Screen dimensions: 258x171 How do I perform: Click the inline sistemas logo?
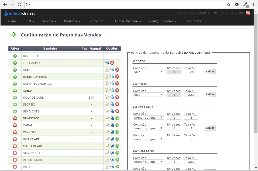(x=19, y=14)
